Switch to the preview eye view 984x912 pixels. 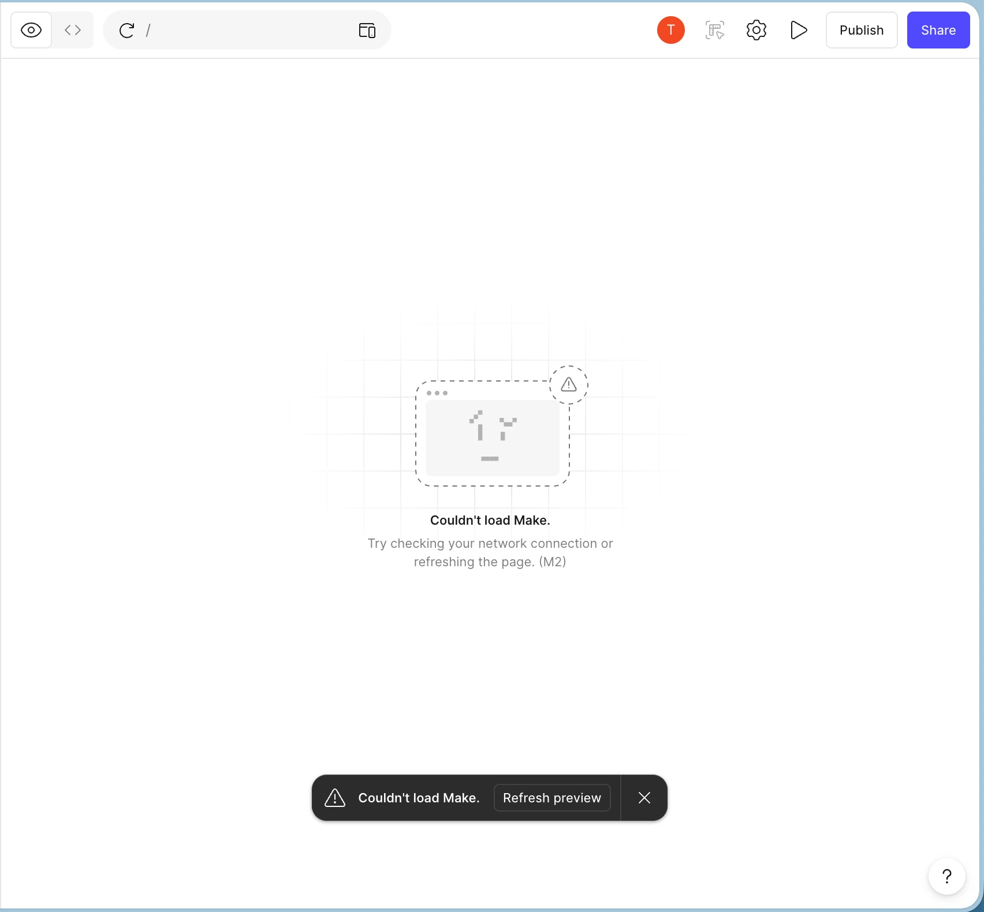[x=31, y=30]
